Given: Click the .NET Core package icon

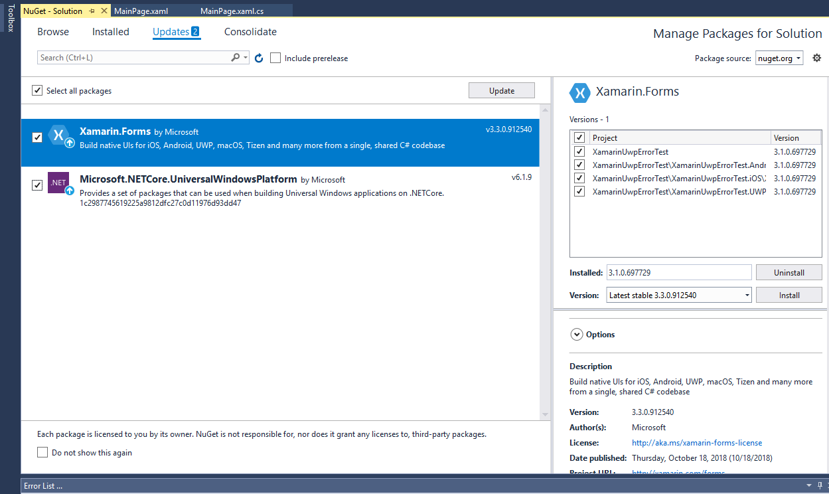Looking at the screenshot, I should pyautogui.click(x=57, y=183).
